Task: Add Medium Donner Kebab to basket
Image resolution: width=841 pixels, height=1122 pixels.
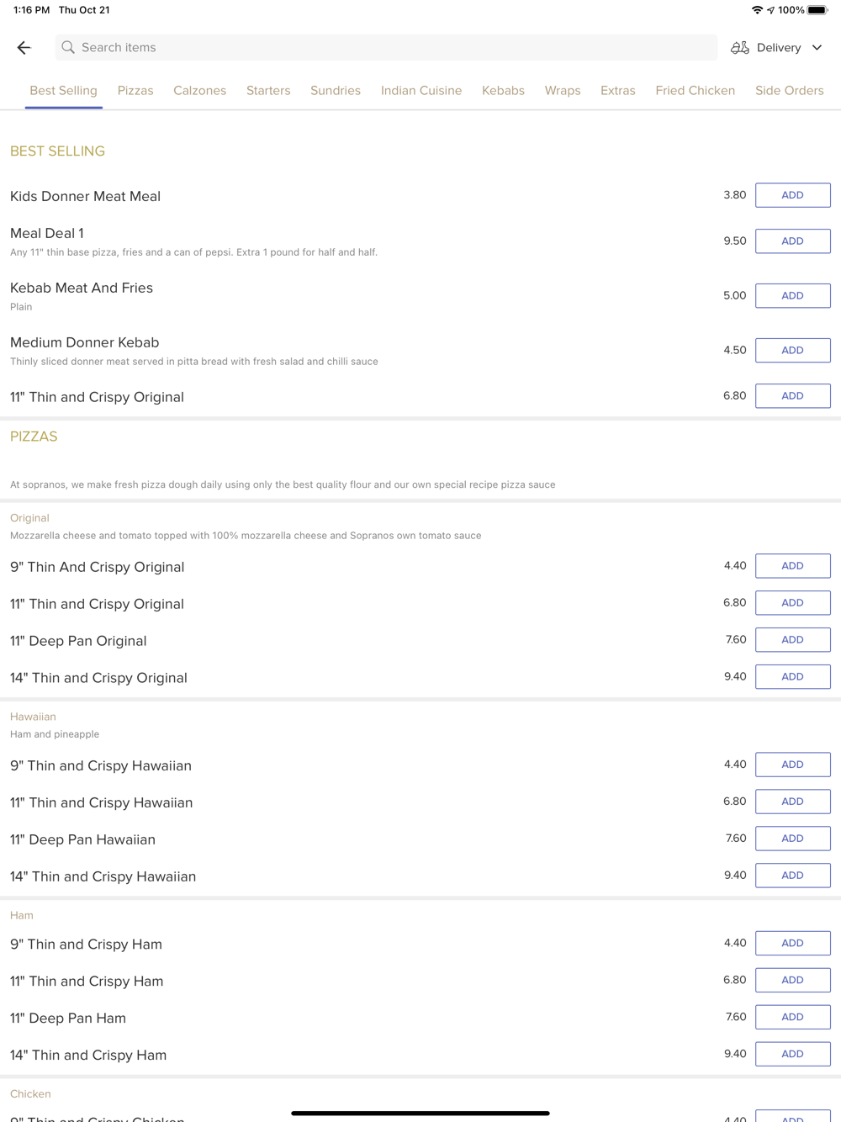Action: tap(792, 351)
